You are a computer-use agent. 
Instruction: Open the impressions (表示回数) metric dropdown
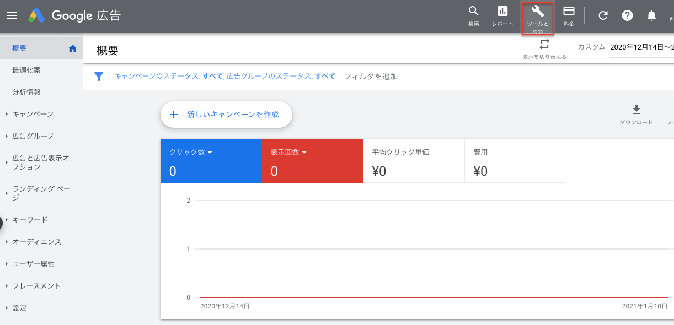pos(289,153)
